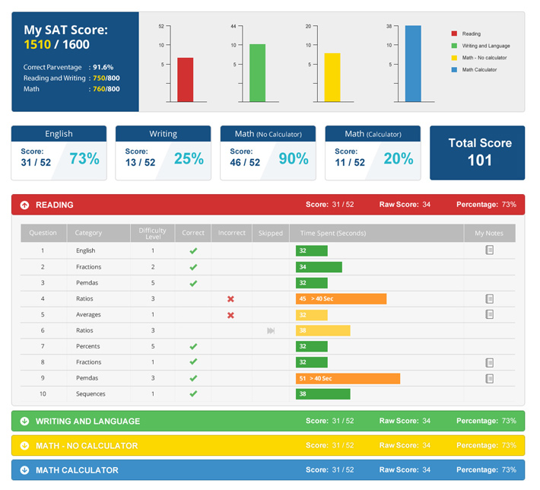The height and width of the screenshot is (490, 540).
Task: Click the green checkmark in question 7 row
Action: pos(193,346)
